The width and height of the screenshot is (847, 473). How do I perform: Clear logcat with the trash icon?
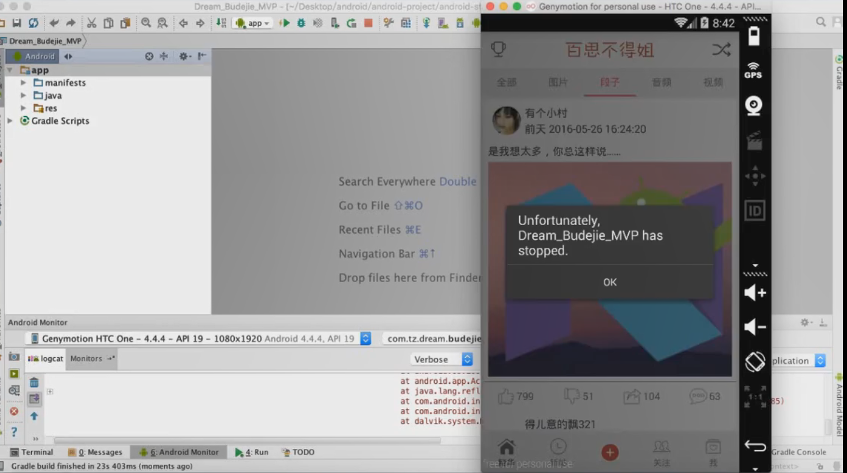pyautogui.click(x=34, y=383)
